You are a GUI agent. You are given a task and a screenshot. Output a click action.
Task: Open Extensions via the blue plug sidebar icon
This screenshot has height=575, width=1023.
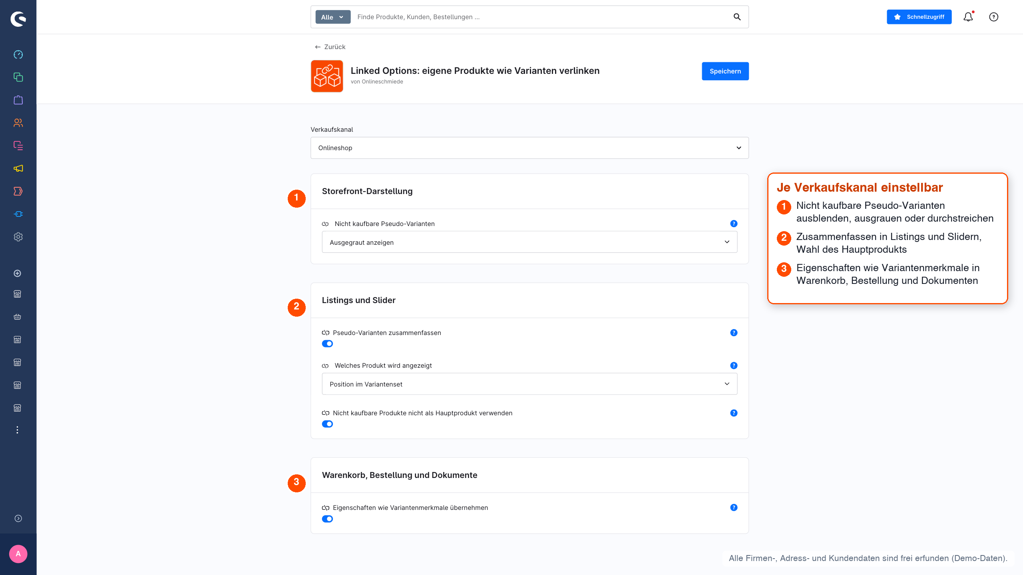(x=18, y=214)
